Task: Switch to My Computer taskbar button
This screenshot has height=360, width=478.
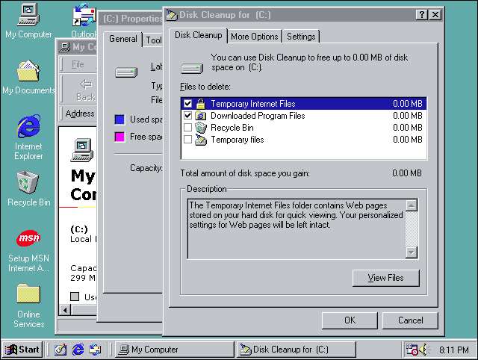Action: 175,350
